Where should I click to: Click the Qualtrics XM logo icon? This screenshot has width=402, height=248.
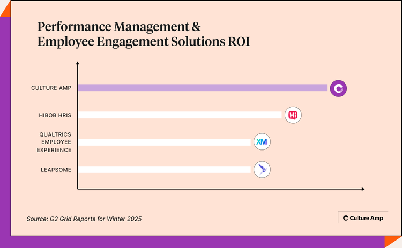[262, 142]
